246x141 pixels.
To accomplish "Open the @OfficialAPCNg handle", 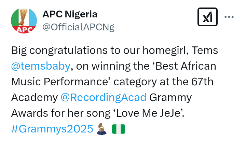I will (x=78, y=27).
